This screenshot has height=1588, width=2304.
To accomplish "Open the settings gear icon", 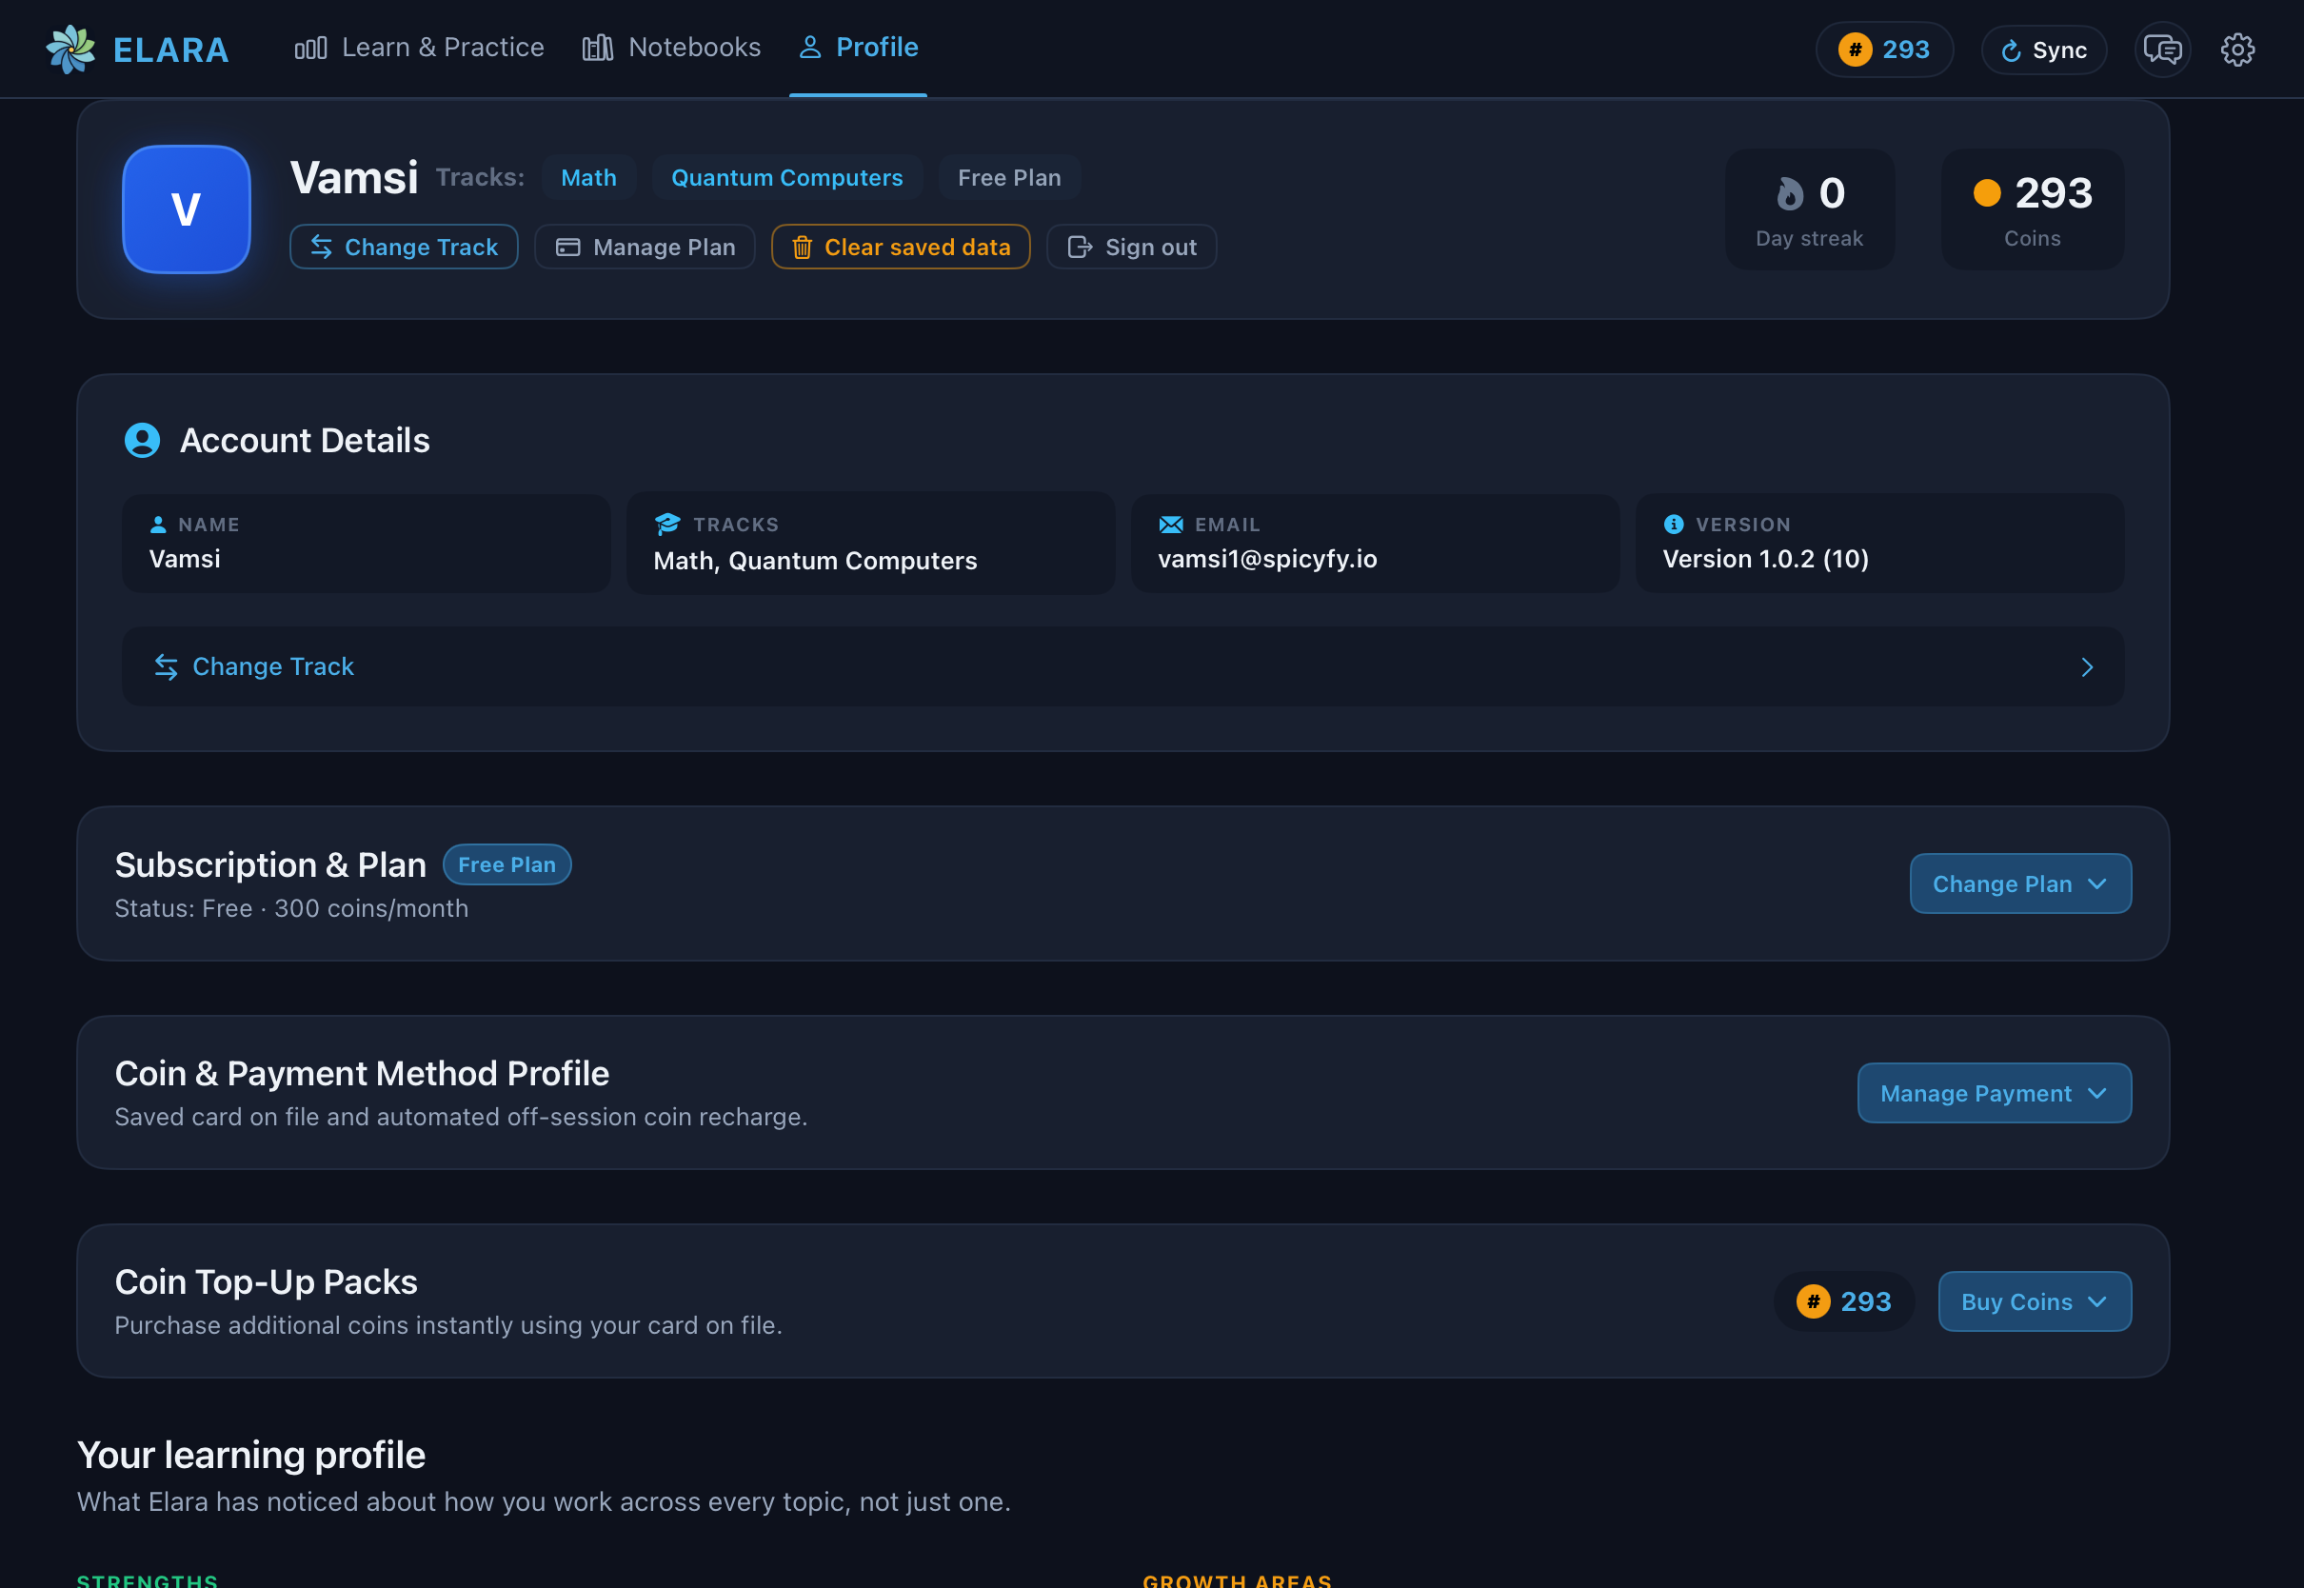I will coord(2237,50).
